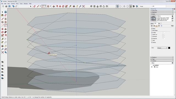Click Outliner details arrow button
Screen dimensions: 176x99
coord(172,63)
